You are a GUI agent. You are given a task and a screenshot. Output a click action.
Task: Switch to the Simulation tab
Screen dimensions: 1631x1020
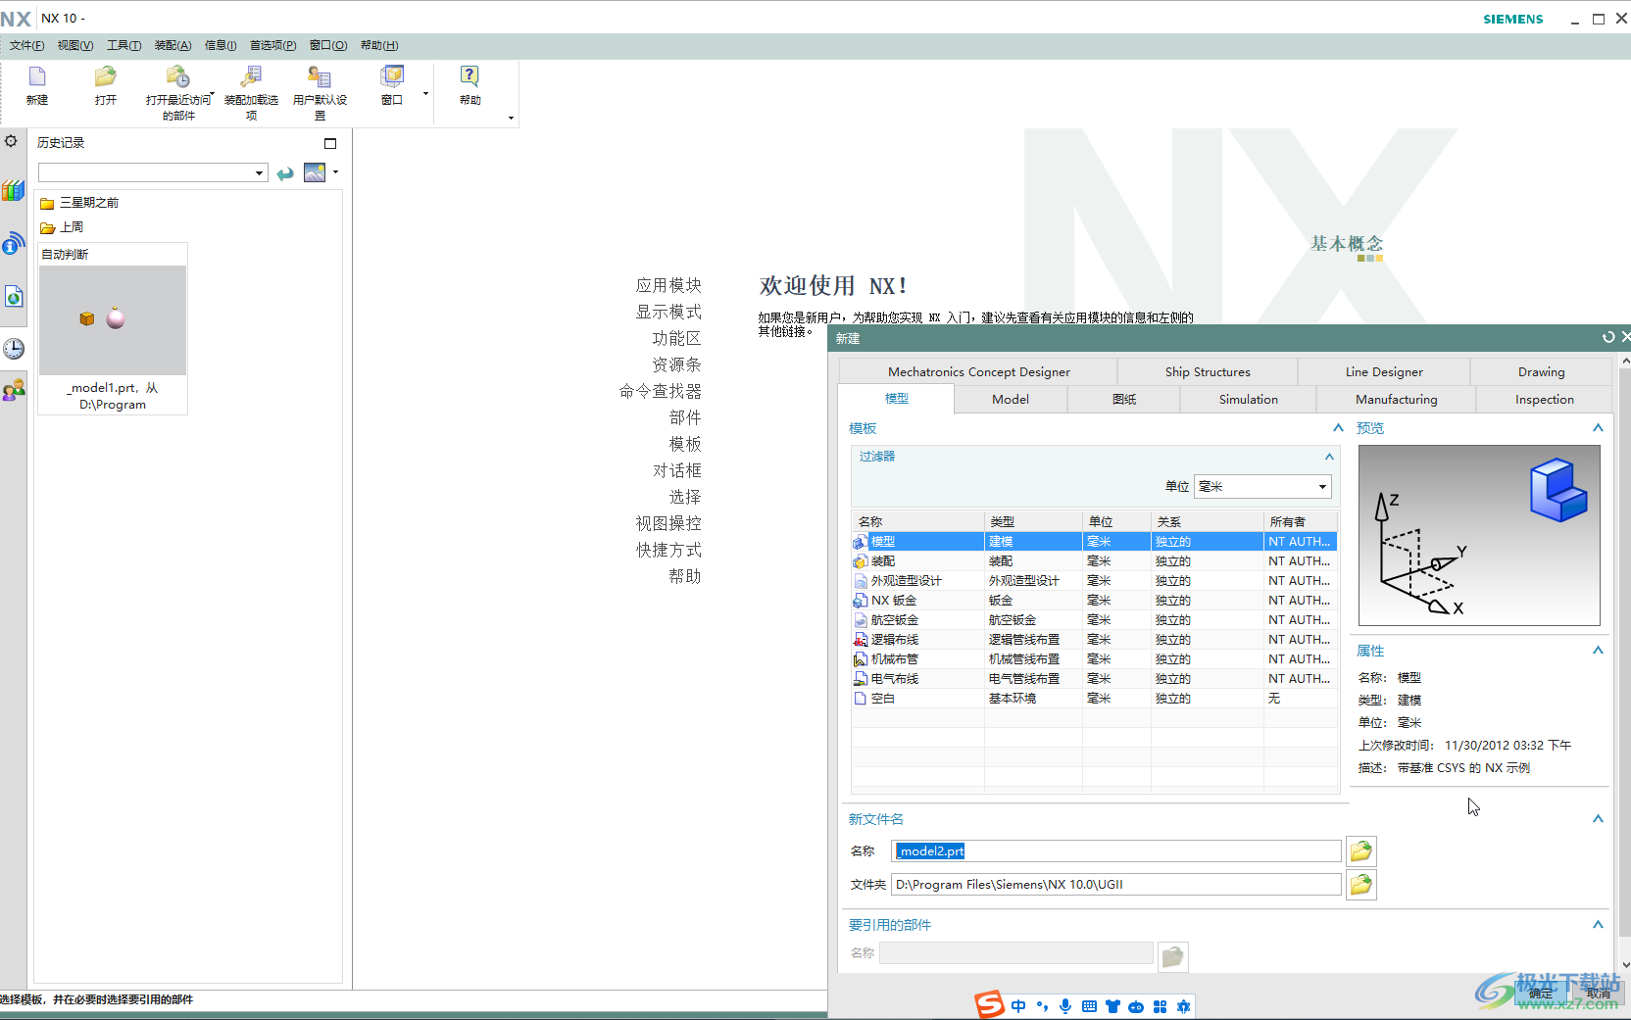[1248, 400]
